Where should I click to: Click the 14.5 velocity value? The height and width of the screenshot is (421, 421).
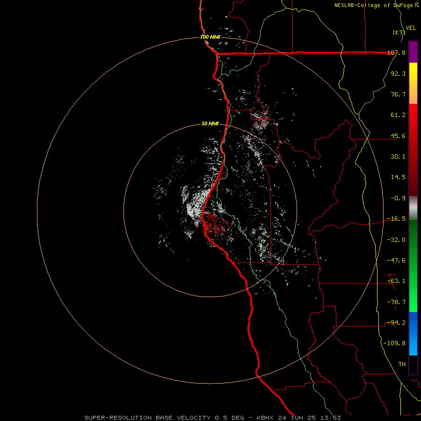click(398, 177)
